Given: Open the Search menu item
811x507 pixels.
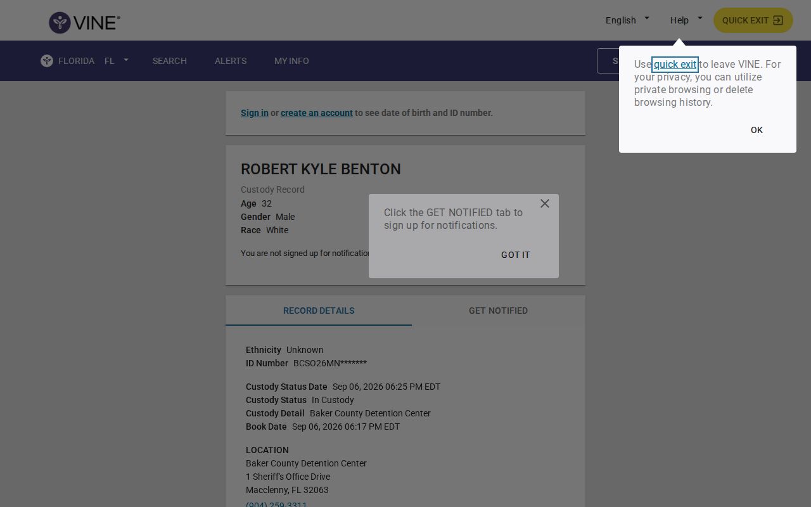Looking at the screenshot, I should (x=170, y=61).
